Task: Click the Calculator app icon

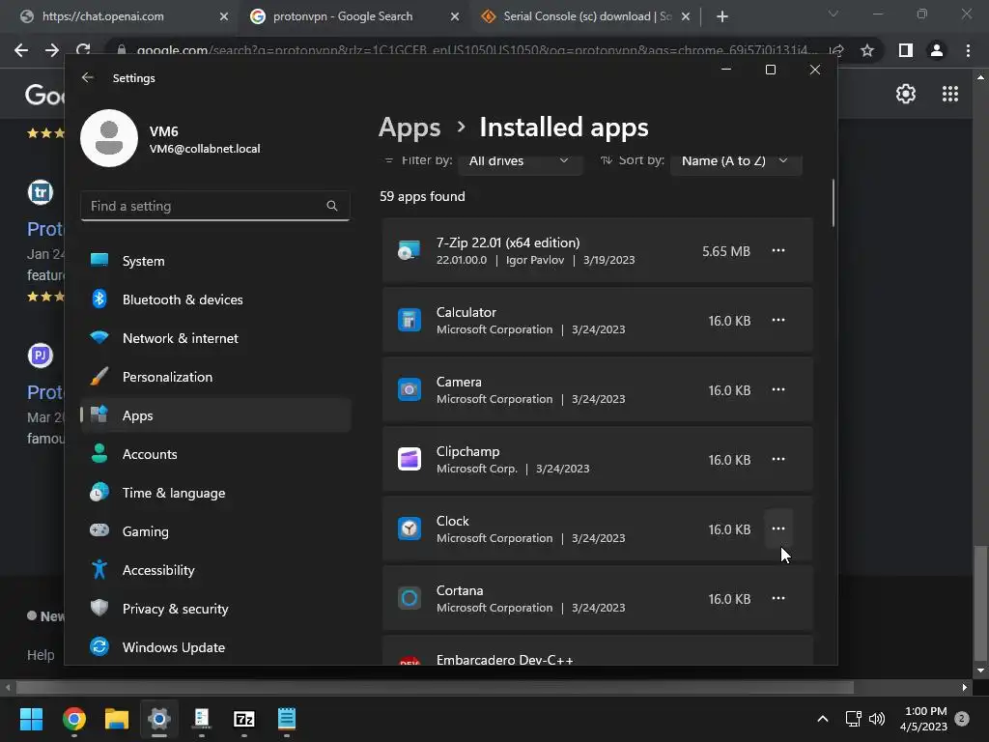Action: pyautogui.click(x=410, y=320)
